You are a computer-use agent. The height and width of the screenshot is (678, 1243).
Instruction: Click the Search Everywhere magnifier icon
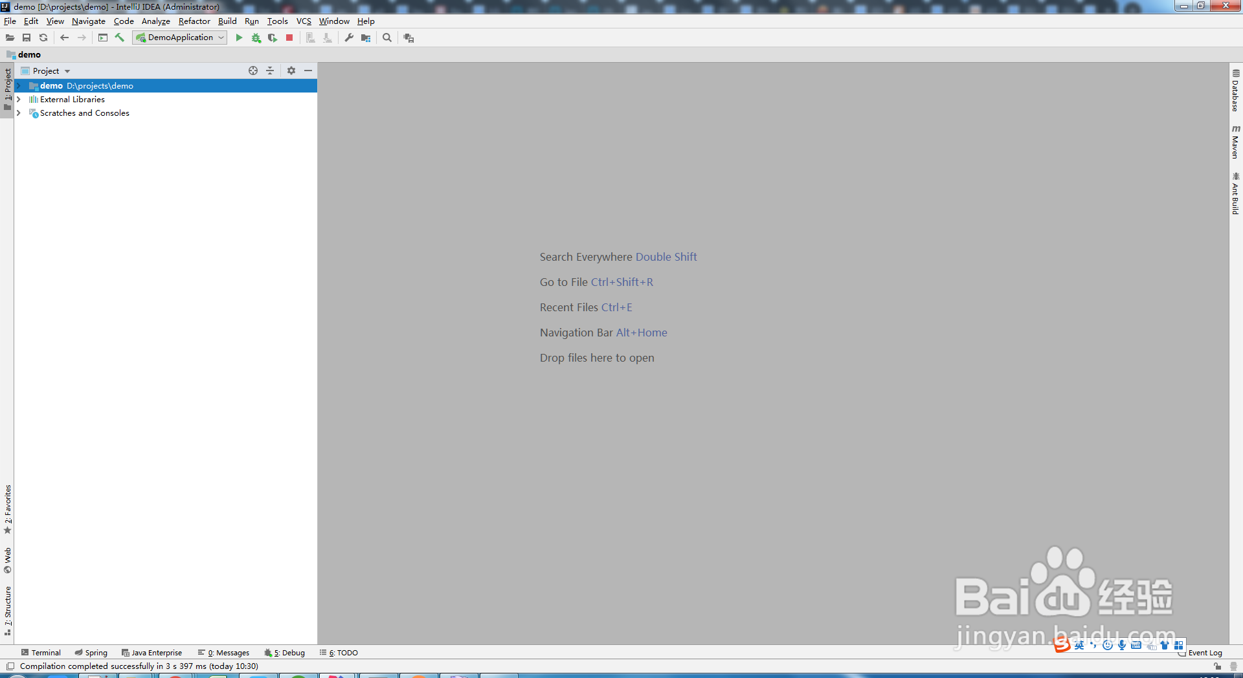click(387, 38)
